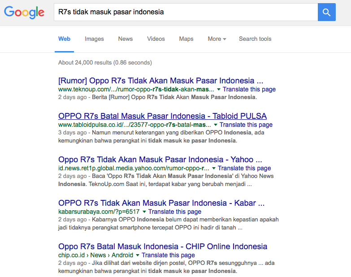Open the Tabloid PULSA result title
The width and height of the screenshot is (351, 277).
(x=163, y=116)
